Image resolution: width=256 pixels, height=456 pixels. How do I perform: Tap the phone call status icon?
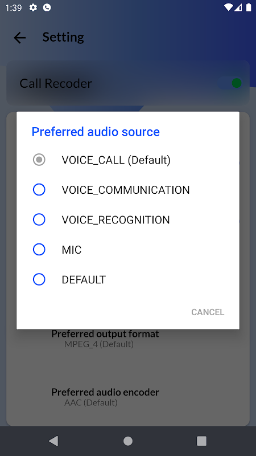(47, 7)
